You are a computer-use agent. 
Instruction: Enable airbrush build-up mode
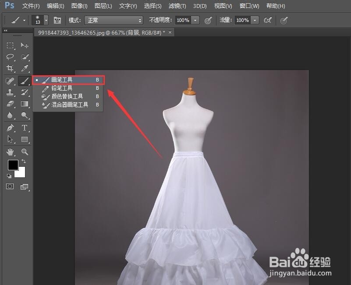(x=268, y=20)
